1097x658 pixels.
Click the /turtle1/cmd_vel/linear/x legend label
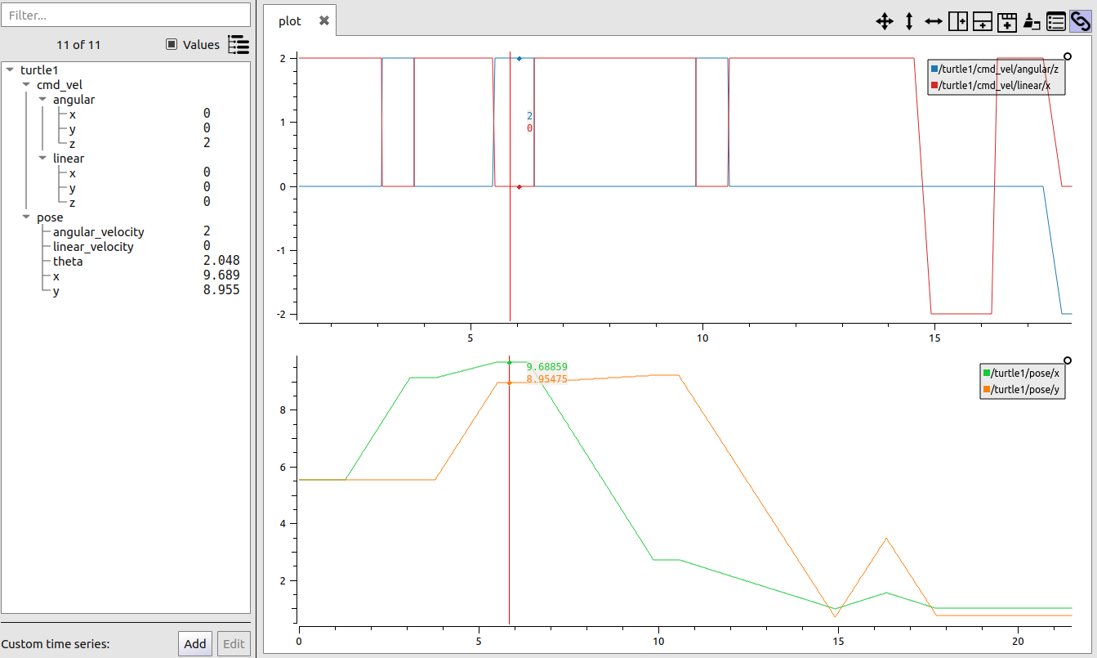click(x=995, y=85)
